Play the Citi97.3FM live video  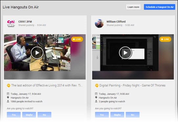pos(37,53)
